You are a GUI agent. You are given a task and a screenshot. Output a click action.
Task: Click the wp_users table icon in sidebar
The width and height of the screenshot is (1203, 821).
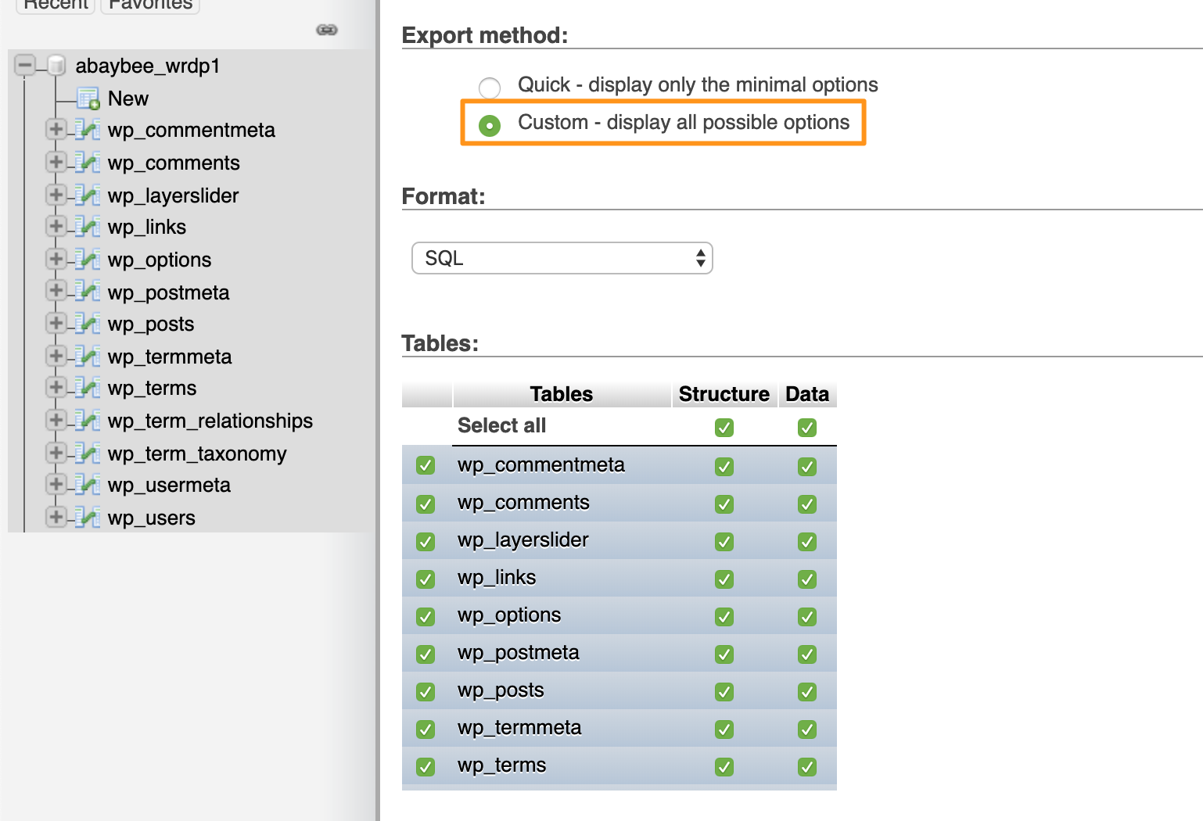pyautogui.click(x=88, y=518)
